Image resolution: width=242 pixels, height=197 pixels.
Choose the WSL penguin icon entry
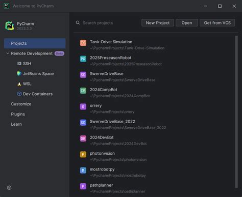pos(19,84)
